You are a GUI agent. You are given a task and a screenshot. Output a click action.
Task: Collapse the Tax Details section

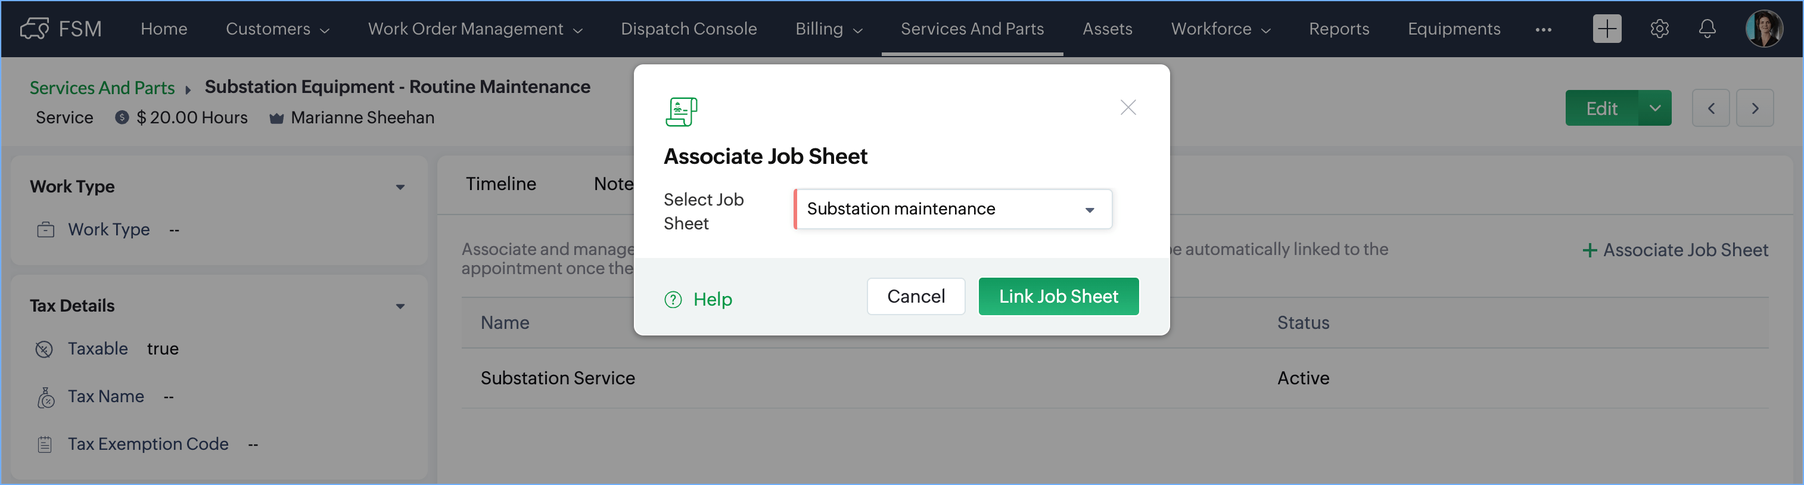(x=400, y=306)
